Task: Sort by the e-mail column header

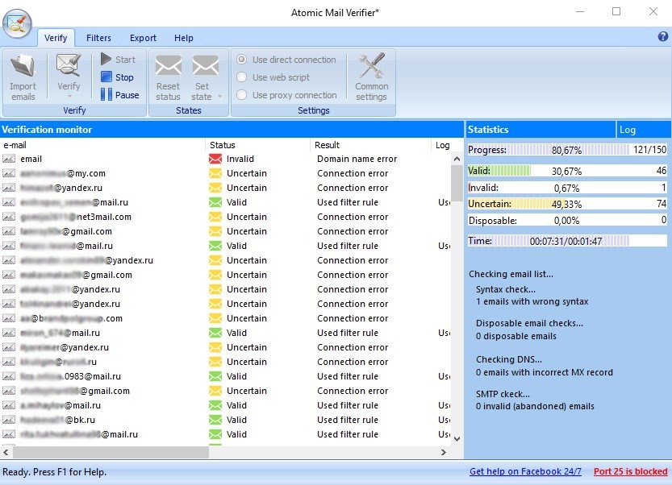Action: click(103, 145)
